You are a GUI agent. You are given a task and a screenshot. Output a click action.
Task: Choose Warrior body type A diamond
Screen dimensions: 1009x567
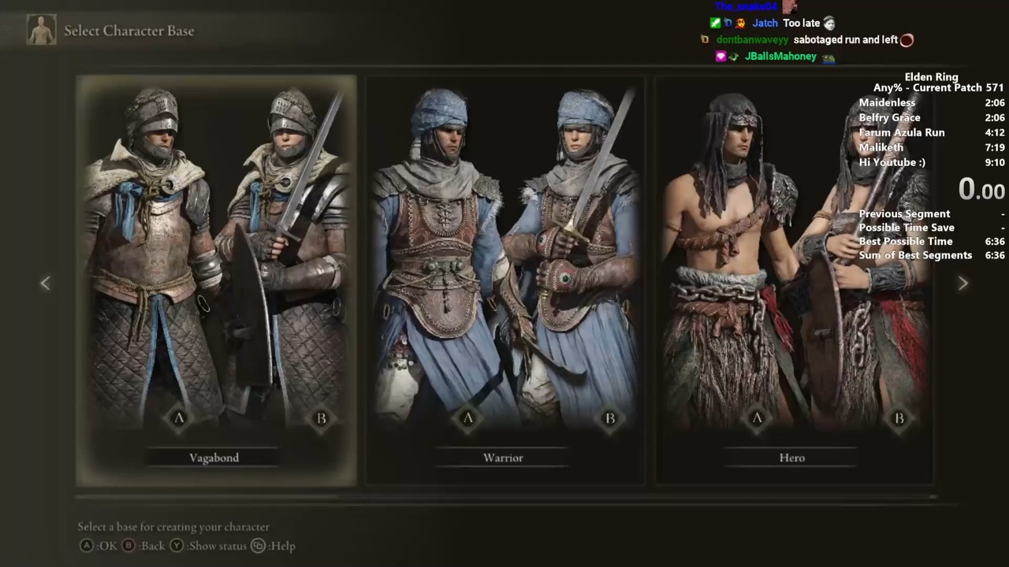[467, 419]
